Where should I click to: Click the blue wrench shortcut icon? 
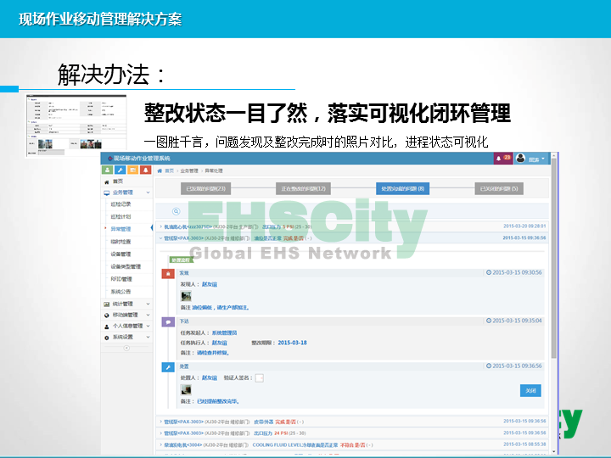(120, 170)
